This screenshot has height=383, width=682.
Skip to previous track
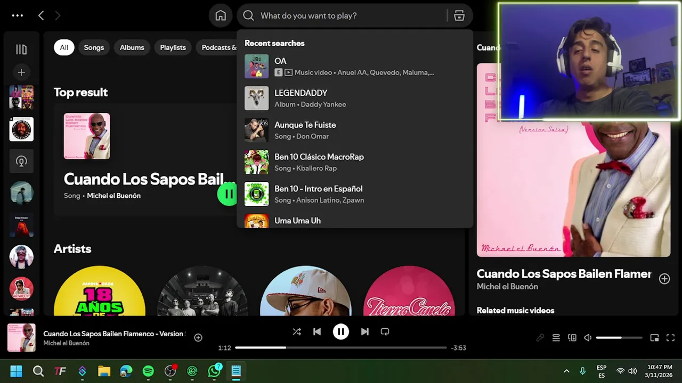(x=317, y=331)
